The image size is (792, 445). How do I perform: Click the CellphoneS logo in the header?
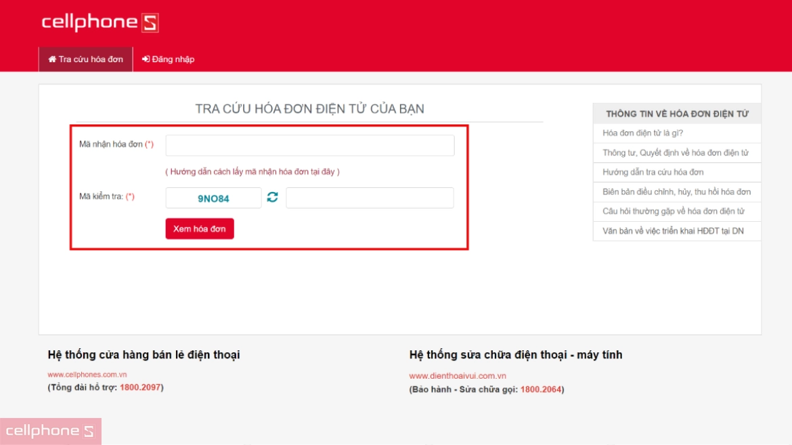[x=99, y=22]
